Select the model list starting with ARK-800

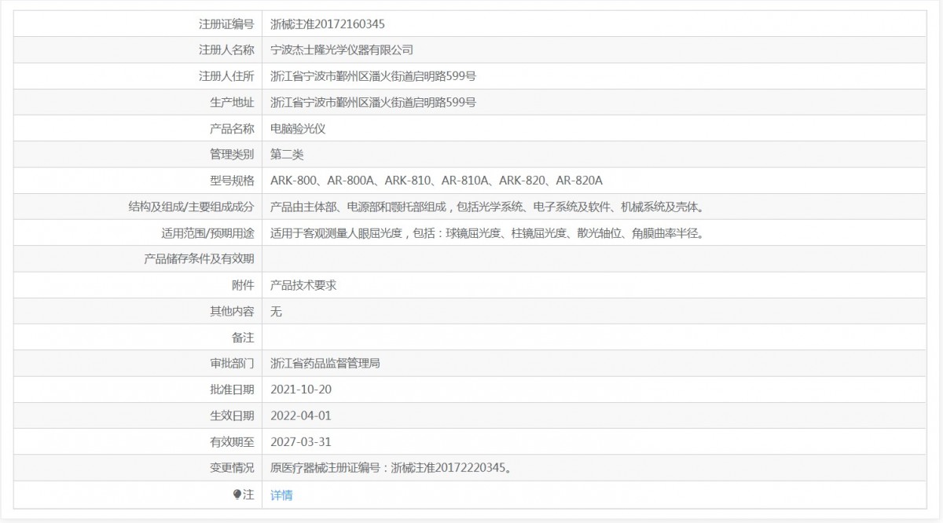point(436,181)
